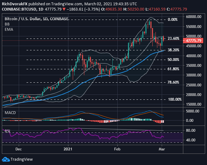The height and width of the screenshot is (165, 207).
Task: Select the RSI pane label
Action: [7, 131]
